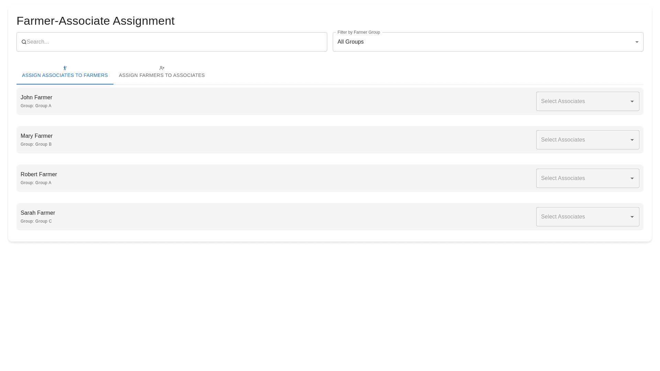Click the Sarah Farmer Group C row
Screen dimensions: 660x371
(x=36, y=221)
